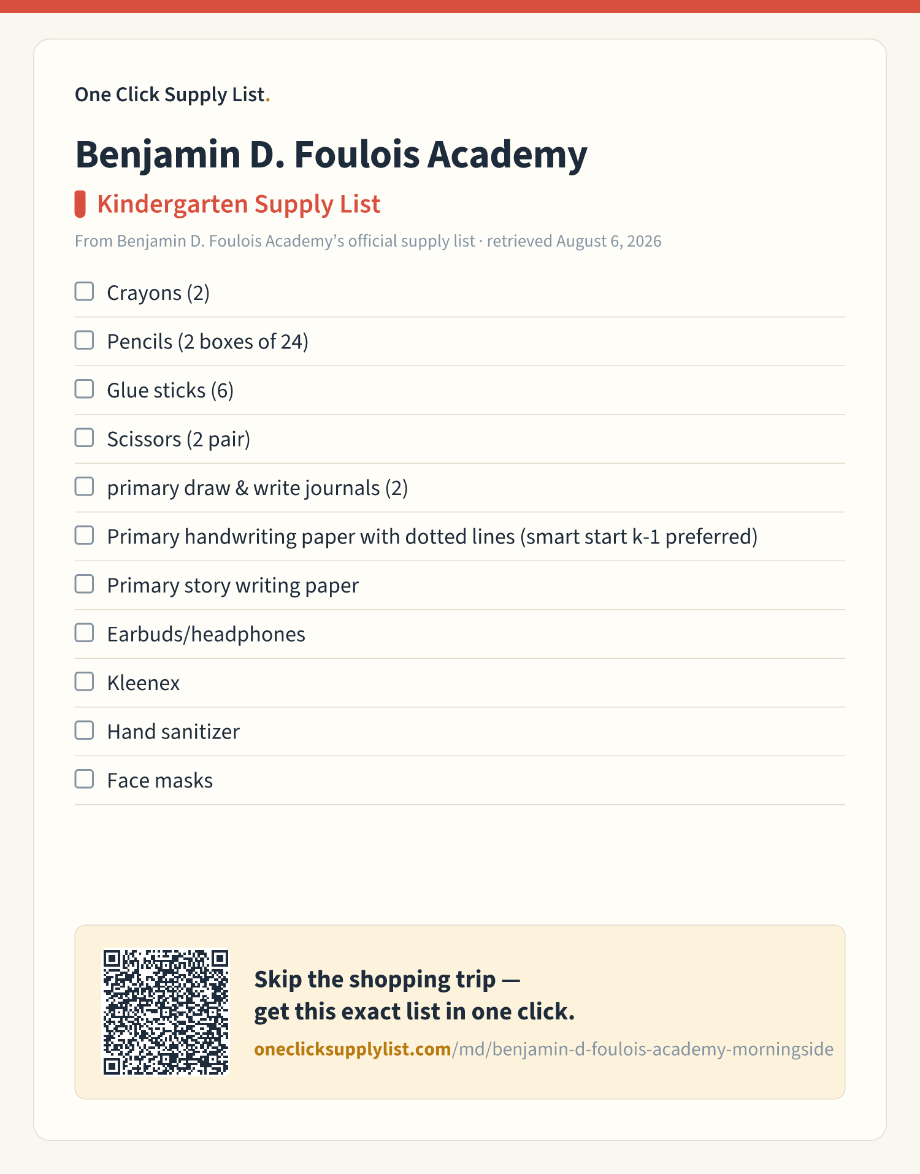The image size is (920, 1174).
Task: Click the official supply list source note
Action: 368,241
